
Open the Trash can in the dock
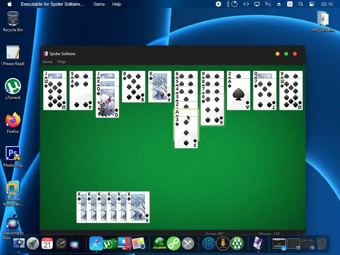321,243
